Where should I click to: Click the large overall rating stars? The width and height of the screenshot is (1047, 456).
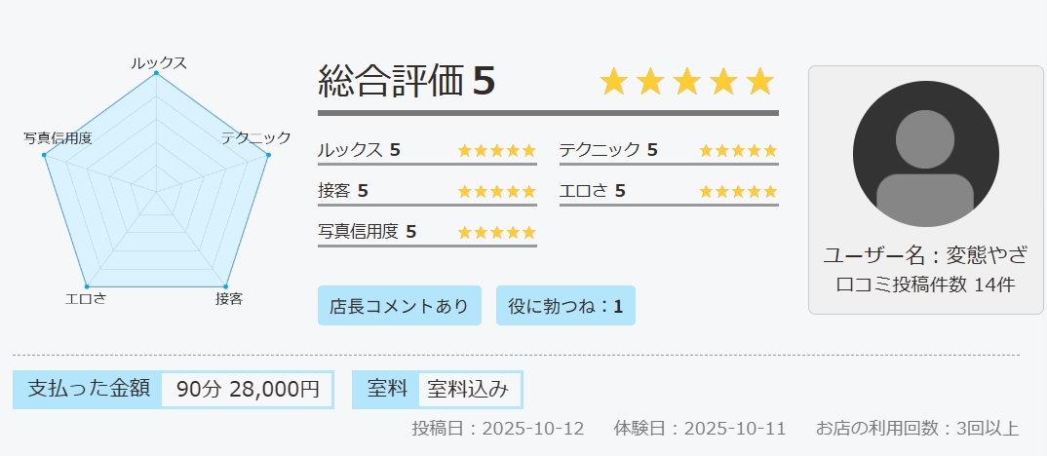687,83
